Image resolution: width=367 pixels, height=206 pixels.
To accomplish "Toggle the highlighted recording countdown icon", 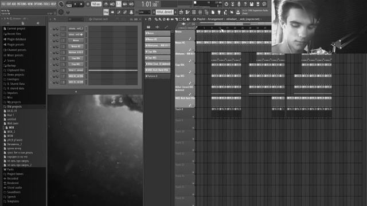I will tap(119, 4).
